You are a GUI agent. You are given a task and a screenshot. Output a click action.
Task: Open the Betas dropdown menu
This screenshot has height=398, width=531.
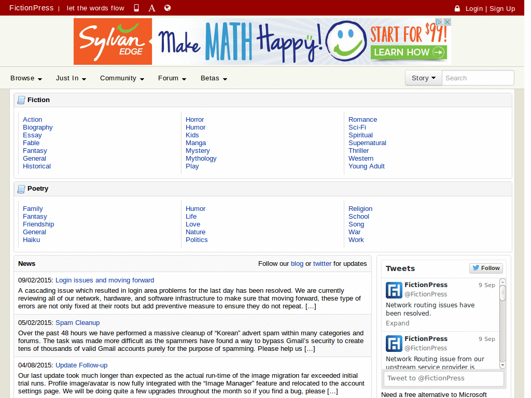214,78
